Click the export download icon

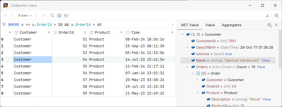click(x=267, y=15)
